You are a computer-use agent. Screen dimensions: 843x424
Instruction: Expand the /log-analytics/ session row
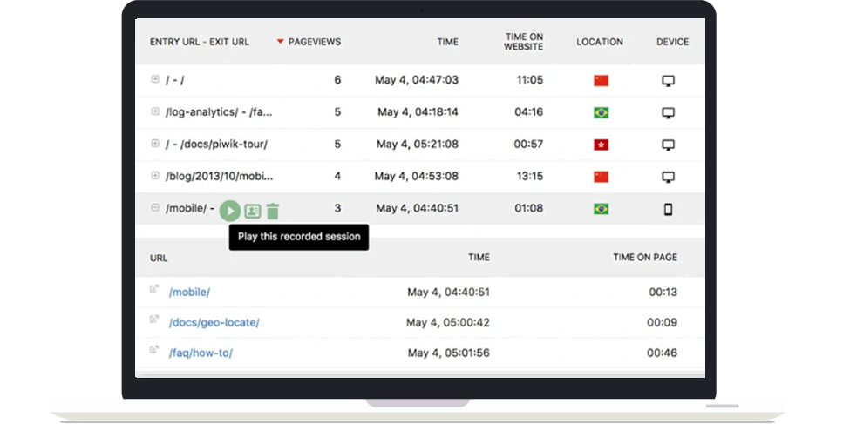pos(155,111)
